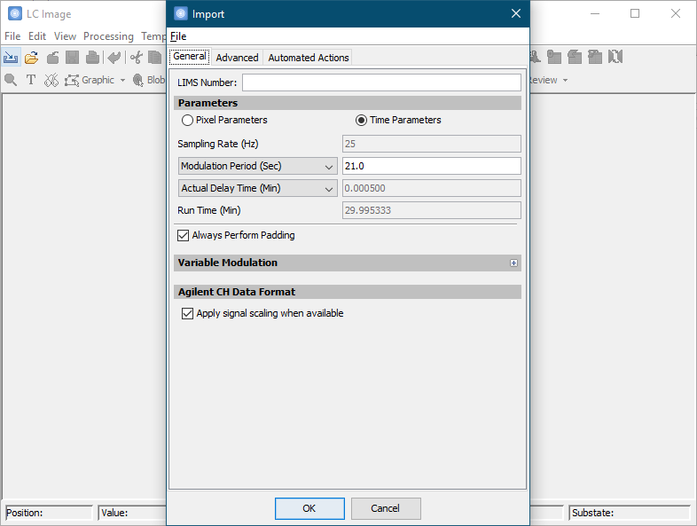
Task: Click the Run Time (Min) label
Action: tap(209, 210)
